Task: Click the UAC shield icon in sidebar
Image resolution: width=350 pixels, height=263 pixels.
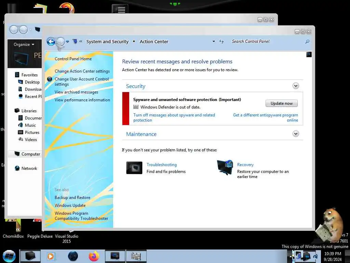Action: (50, 79)
